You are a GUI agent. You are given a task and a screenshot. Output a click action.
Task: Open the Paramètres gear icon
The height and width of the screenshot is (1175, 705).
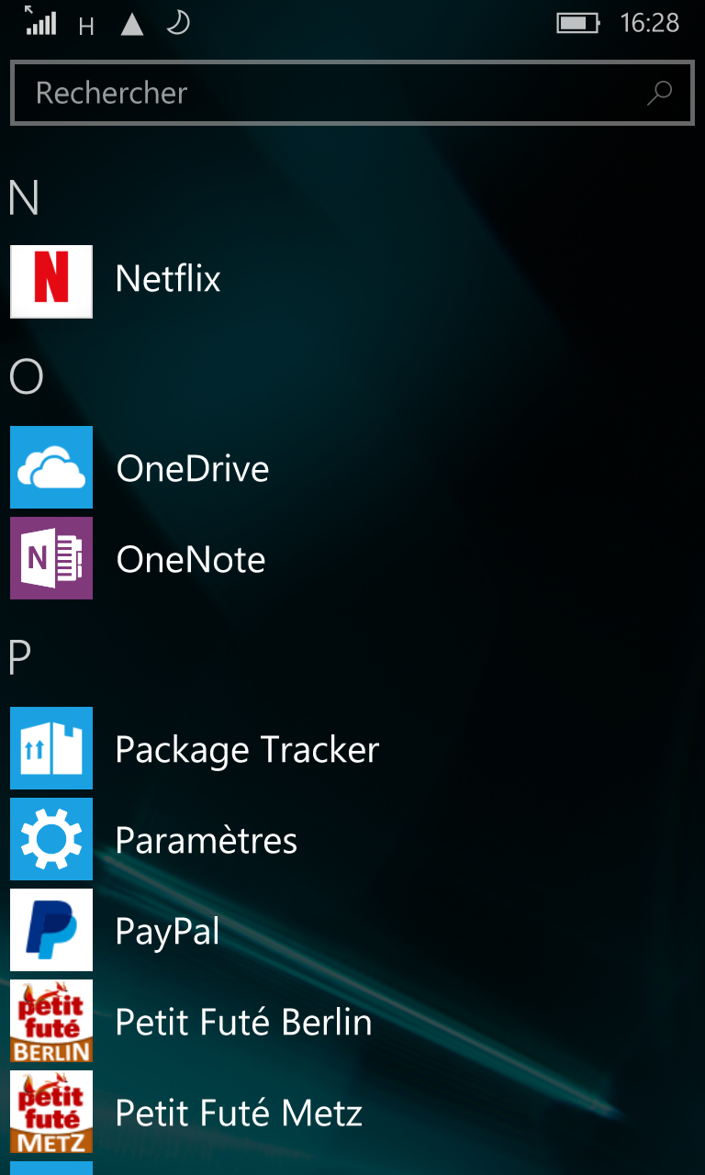tap(51, 839)
